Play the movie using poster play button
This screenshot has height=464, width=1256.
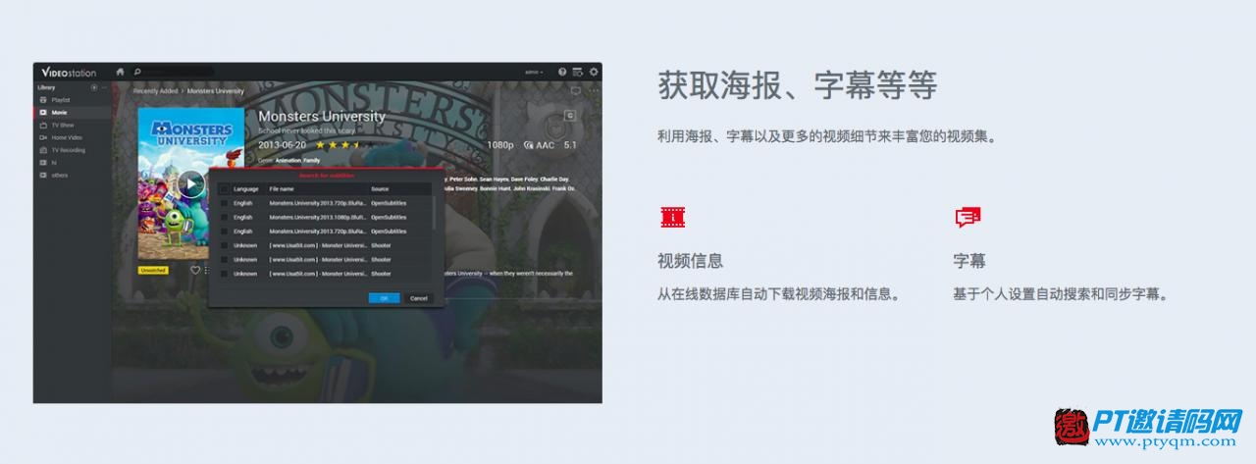coord(190,184)
